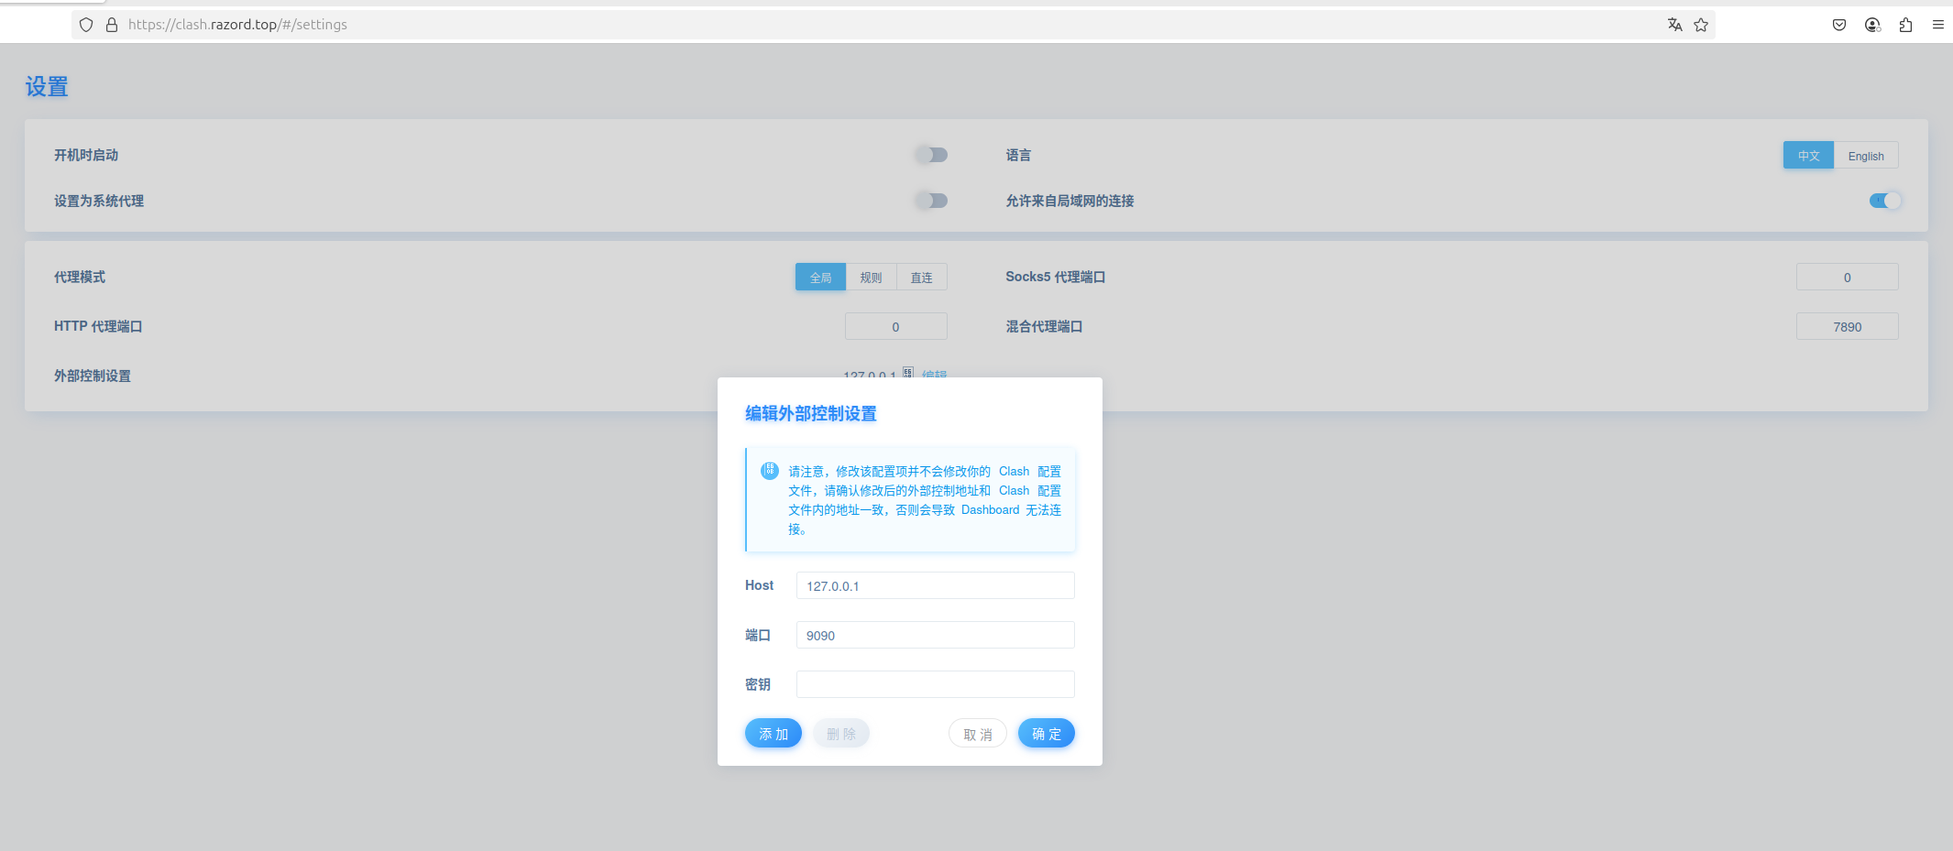The width and height of the screenshot is (1953, 851).
Task: Click the address bar URL
Action: [237, 25]
